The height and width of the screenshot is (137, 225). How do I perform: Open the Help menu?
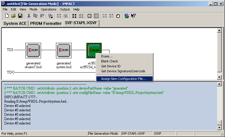click(x=76, y=9)
